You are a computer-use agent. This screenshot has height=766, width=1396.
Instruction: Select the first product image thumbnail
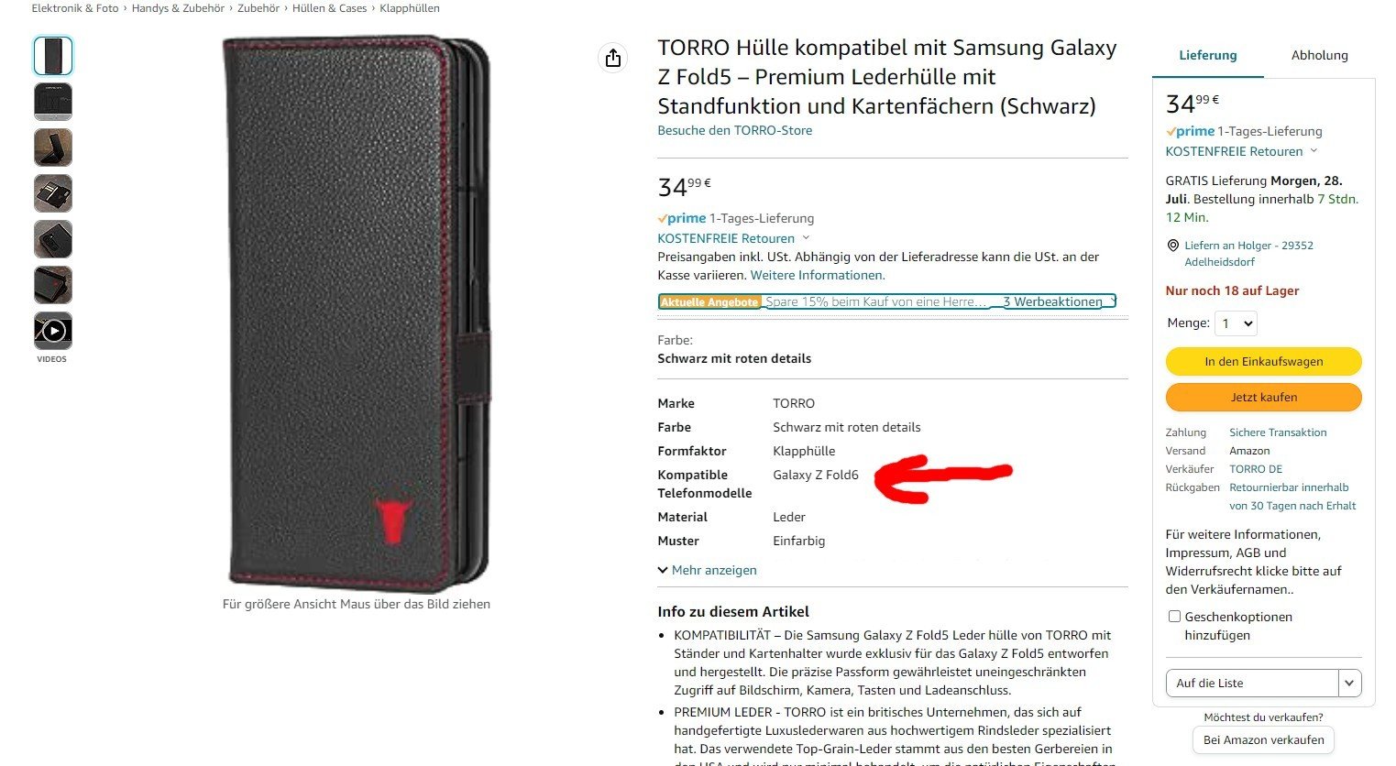pyautogui.click(x=53, y=56)
